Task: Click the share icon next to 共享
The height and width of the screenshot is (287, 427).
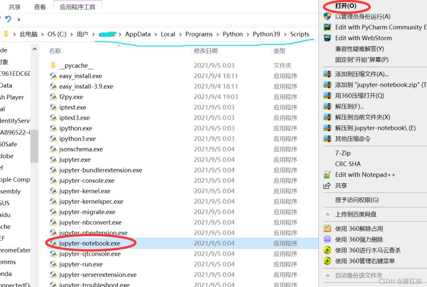Action: [327, 186]
